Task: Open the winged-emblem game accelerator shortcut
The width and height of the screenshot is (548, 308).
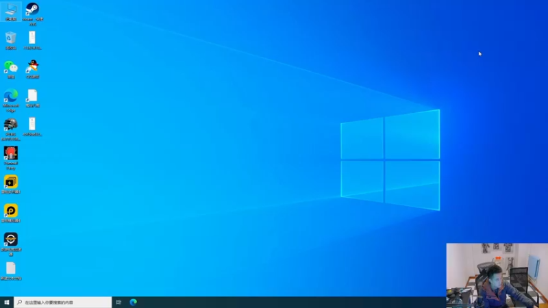Action: click(11, 244)
